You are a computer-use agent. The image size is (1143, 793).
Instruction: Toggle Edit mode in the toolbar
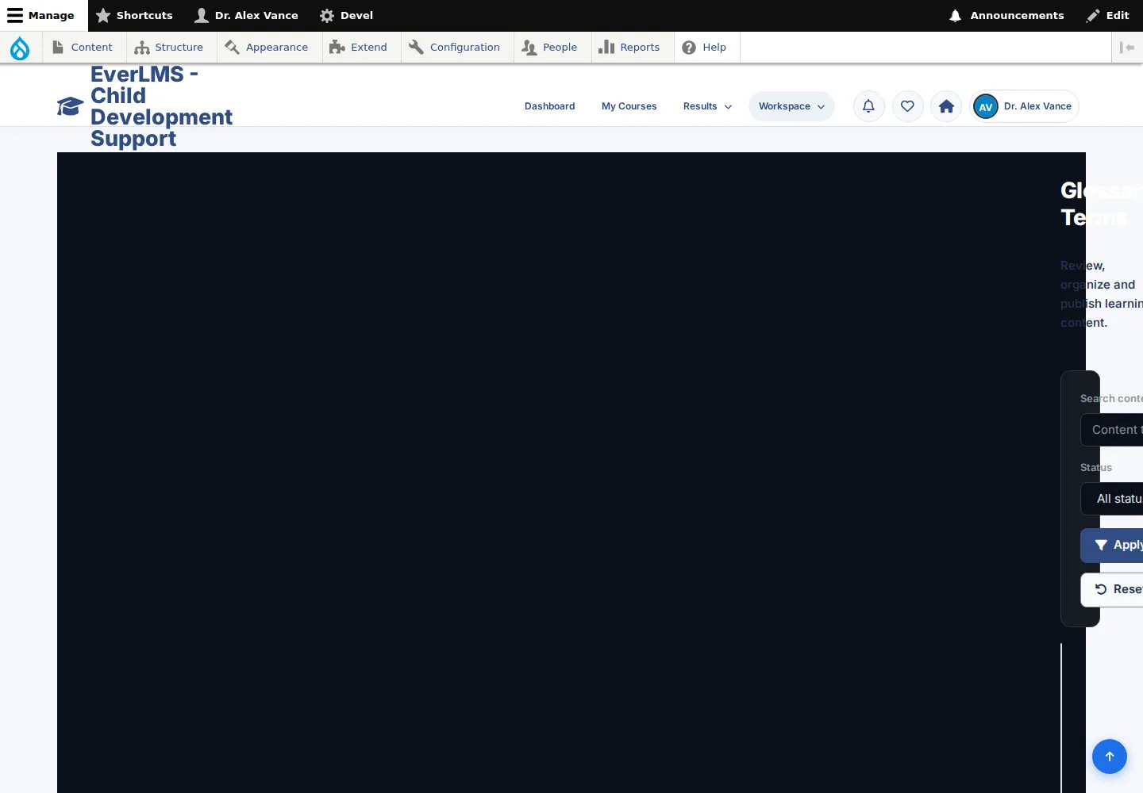(1108, 16)
